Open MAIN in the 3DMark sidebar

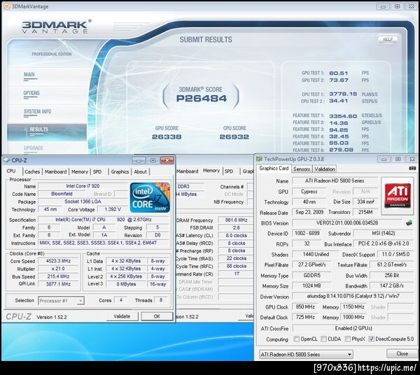(29, 74)
